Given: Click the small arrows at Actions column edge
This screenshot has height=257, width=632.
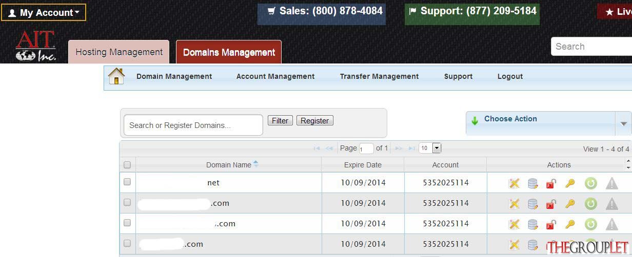Looking at the screenshot, I should (x=629, y=164).
